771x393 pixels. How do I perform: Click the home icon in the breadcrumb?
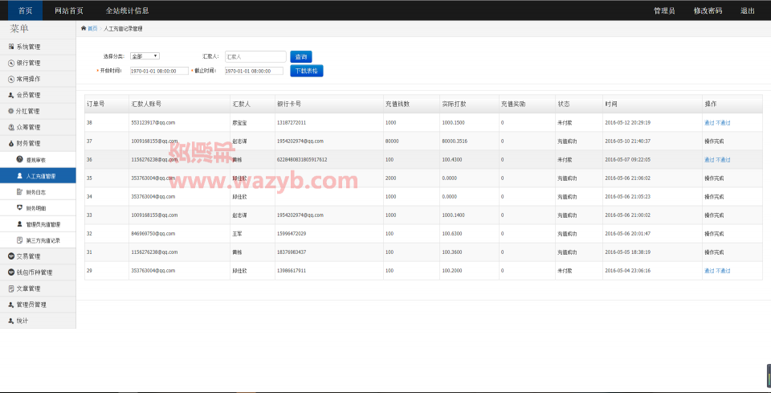pyautogui.click(x=84, y=28)
